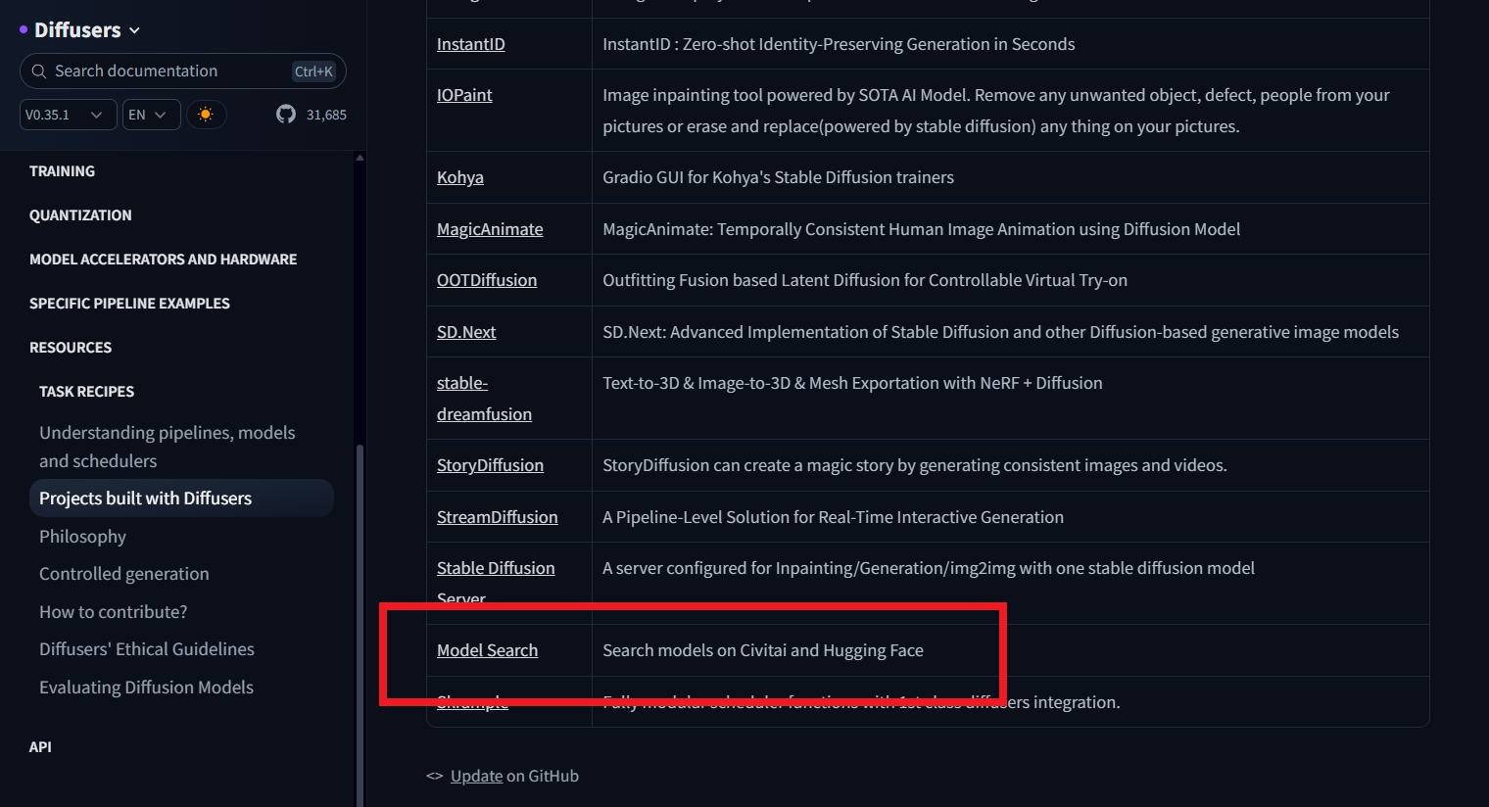Open the V0.35.1 version dropdown
The height and width of the screenshot is (807, 1489).
pos(69,115)
